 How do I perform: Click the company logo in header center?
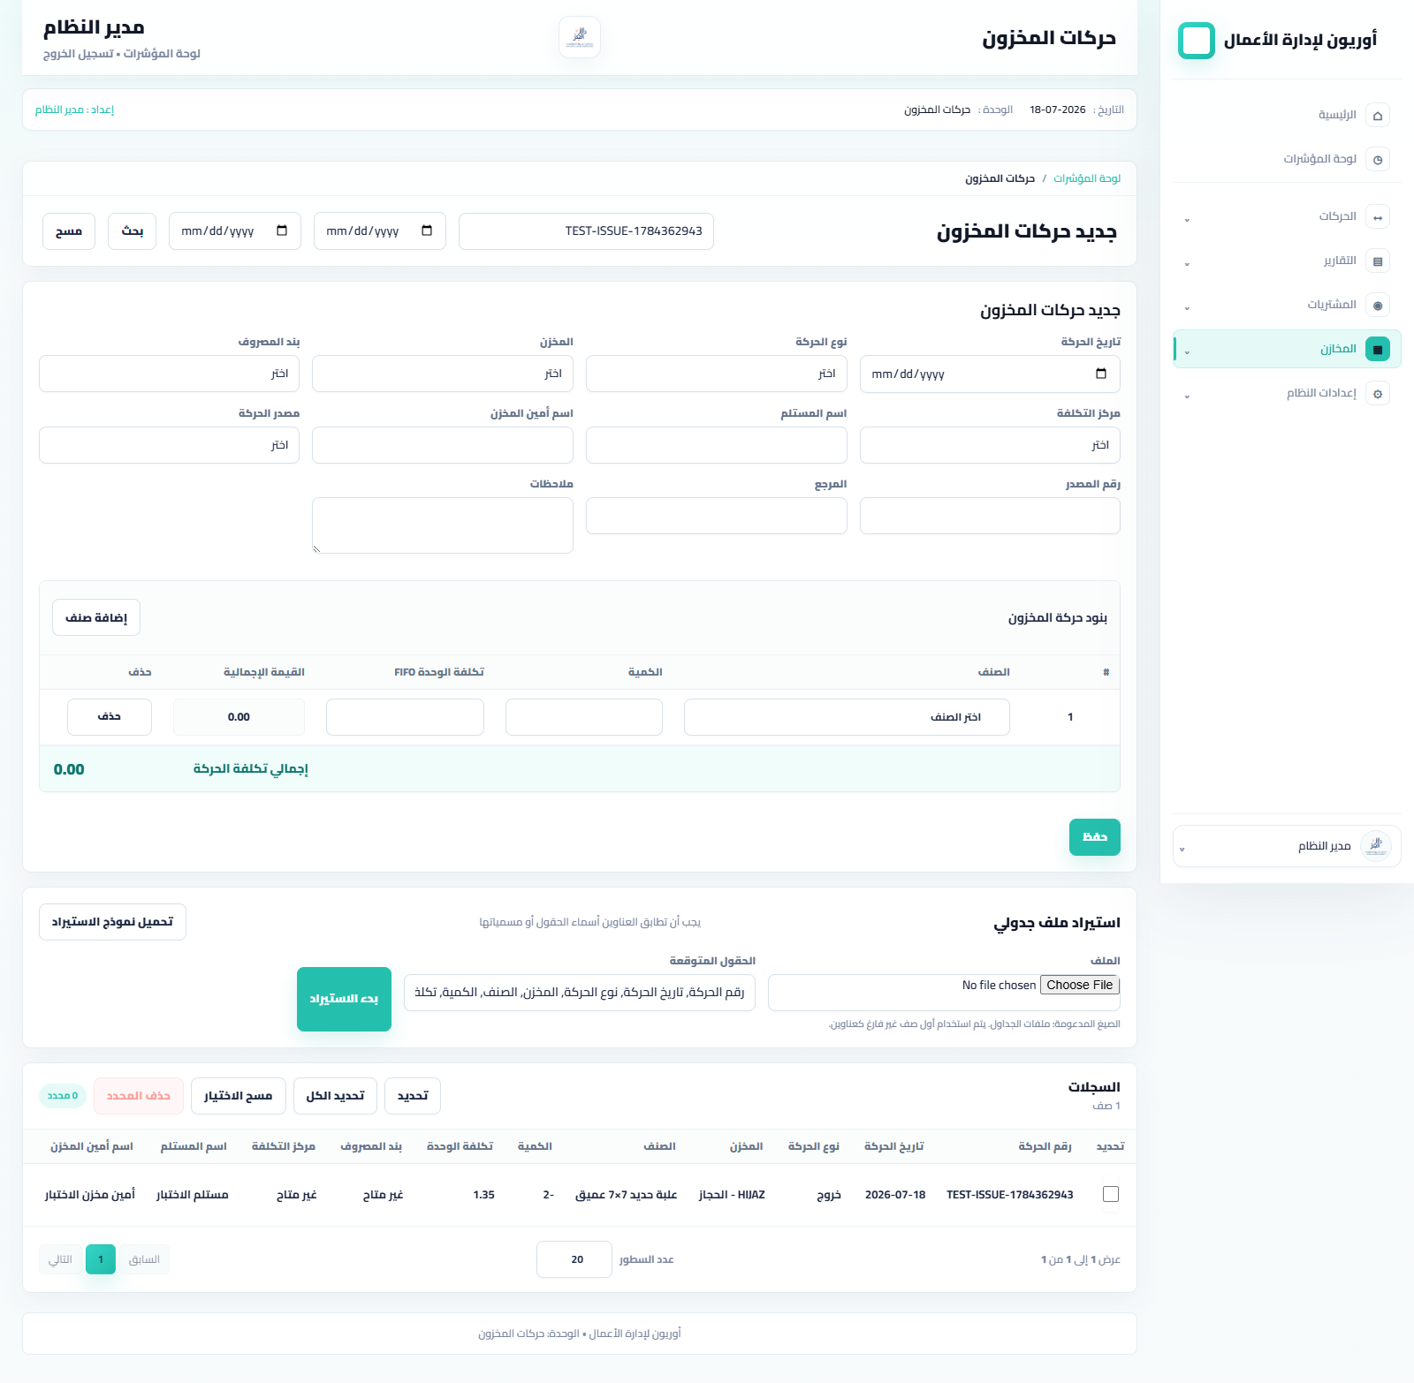(580, 37)
